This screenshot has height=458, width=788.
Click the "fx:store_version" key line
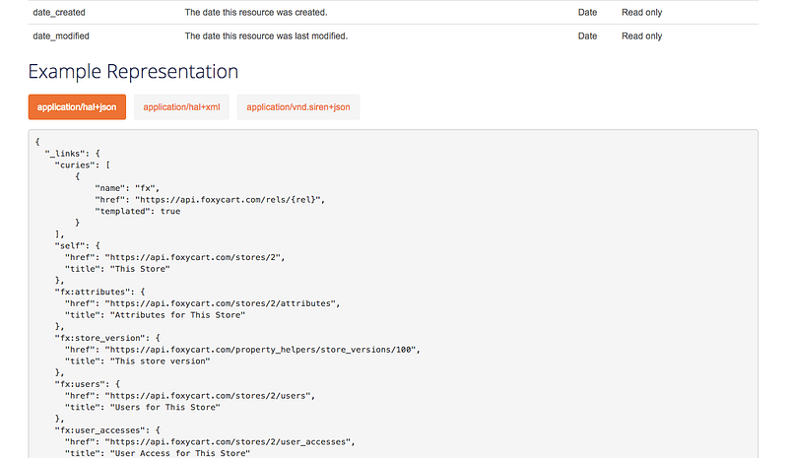(x=107, y=339)
